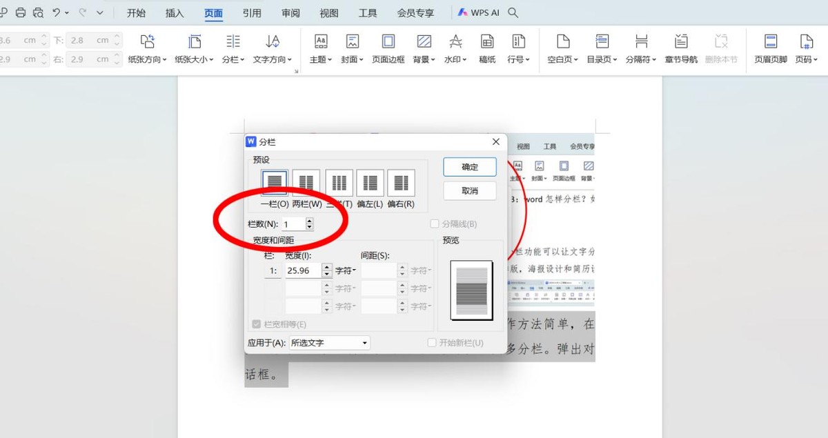Choose the 偏左 left-weighted column preset
828x438 pixels.
tap(371, 183)
